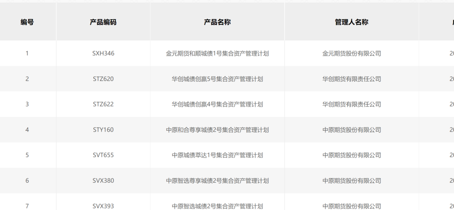Click 中原期货股份有限公司 in SVX393 row
Viewport: 454px width, 210px height.
351,206
